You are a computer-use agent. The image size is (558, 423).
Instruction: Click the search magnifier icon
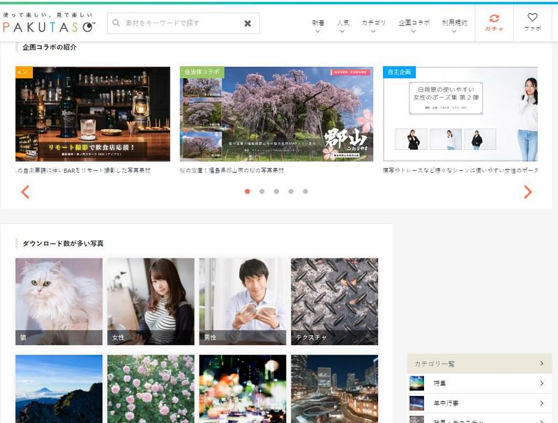pos(116,23)
